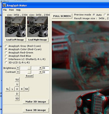Image resolution: width=109 pixels, height=114 pixels.
Task: Click the Brightness value field
Action: pos(46,68)
